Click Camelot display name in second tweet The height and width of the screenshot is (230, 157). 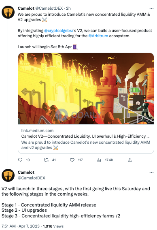tap(26, 172)
